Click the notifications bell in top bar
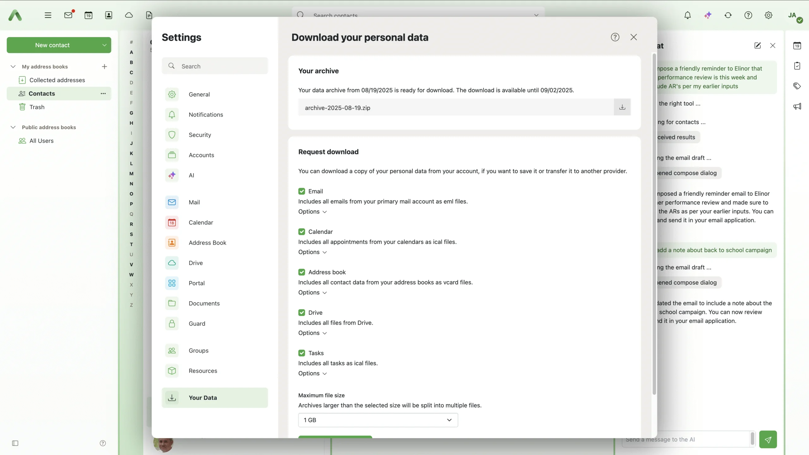The height and width of the screenshot is (455, 809). (x=687, y=15)
